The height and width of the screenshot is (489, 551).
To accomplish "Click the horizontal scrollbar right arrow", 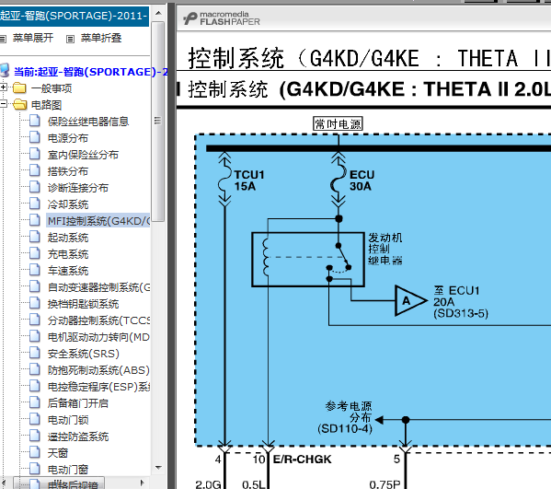I will [143, 483].
